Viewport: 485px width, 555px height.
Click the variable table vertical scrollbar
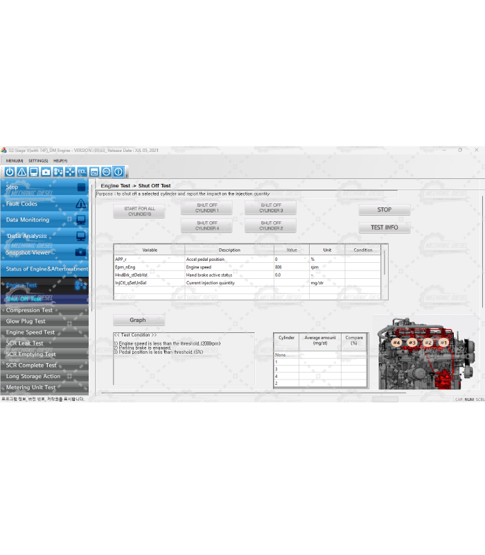point(385,264)
